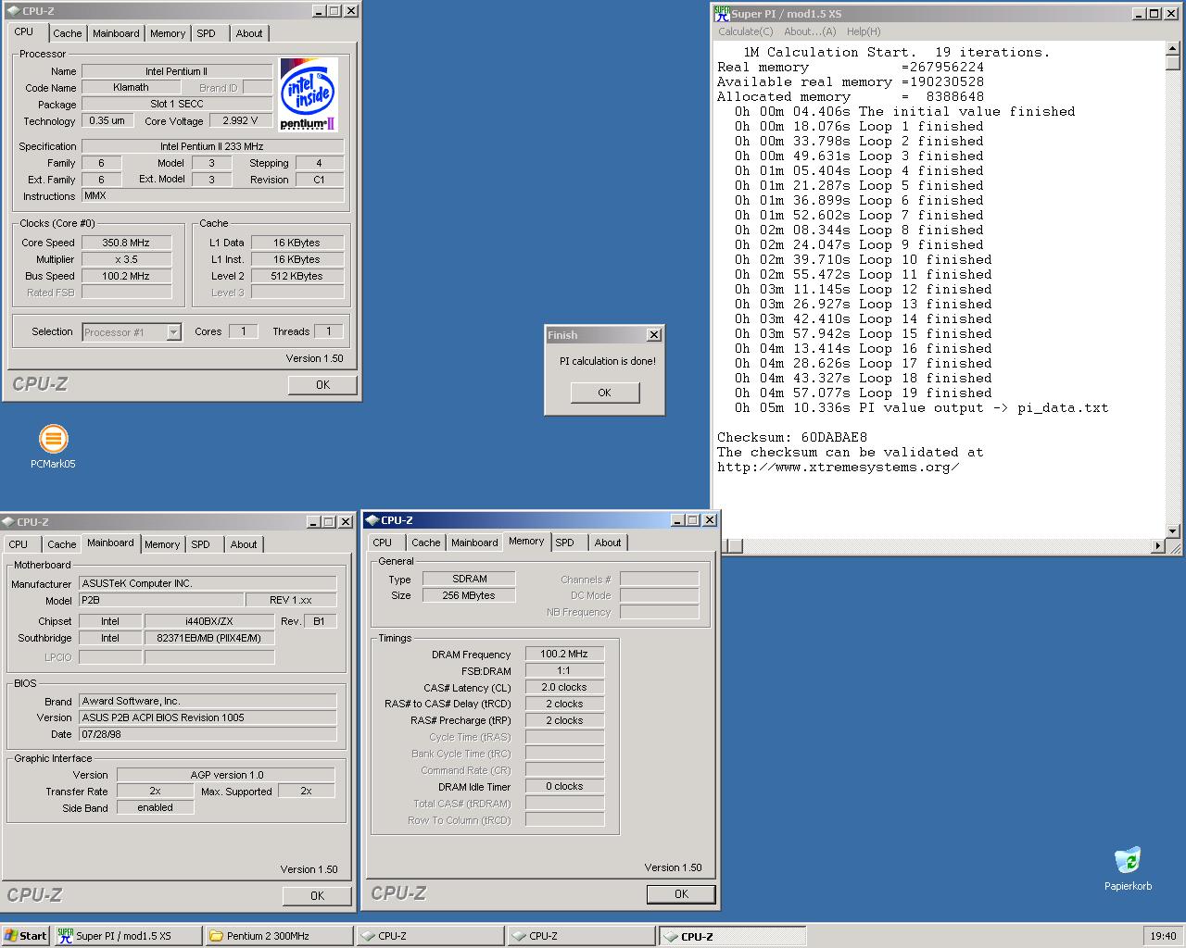
Task: Open the Help(H) menu in Super PI
Action: click(864, 31)
